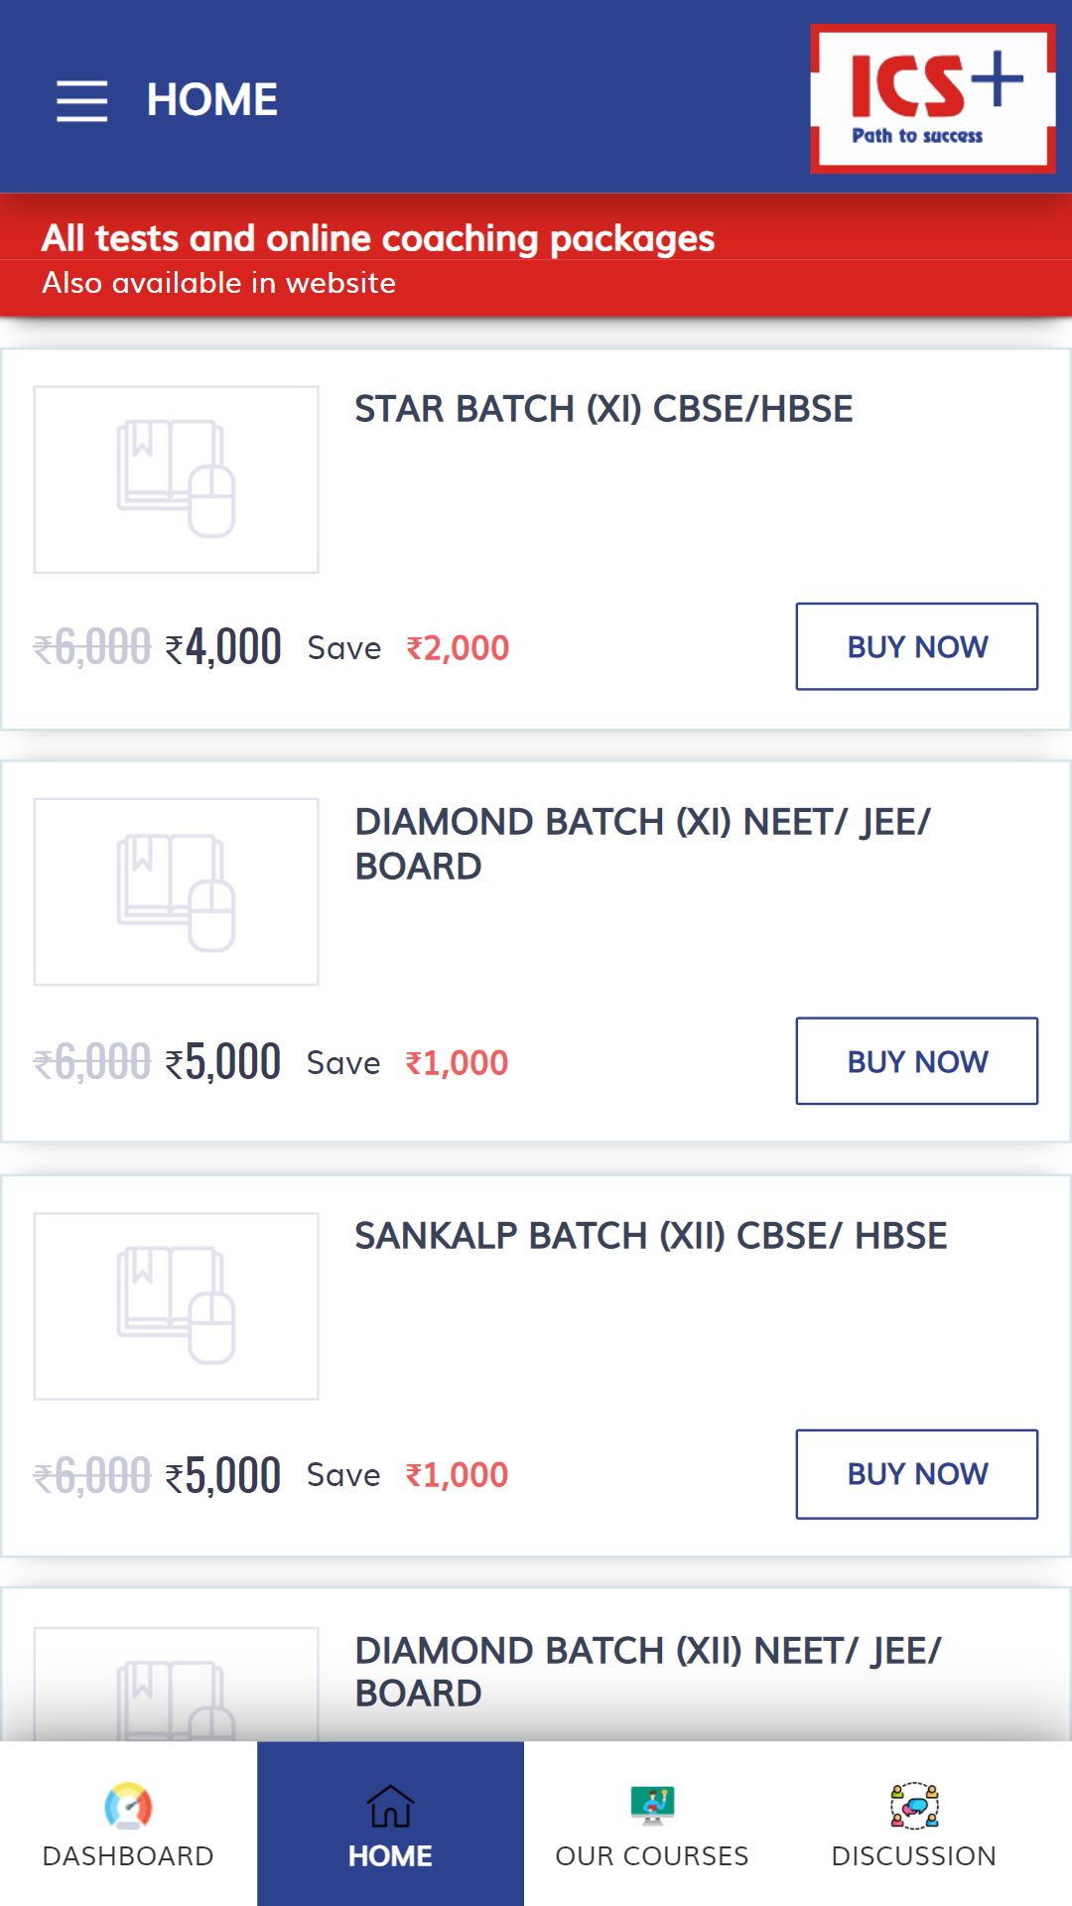Open the Our Courses monitor icon

pos(652,1806)
